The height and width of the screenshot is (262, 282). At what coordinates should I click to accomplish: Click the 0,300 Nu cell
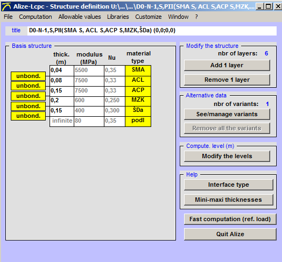click(115, 111)
